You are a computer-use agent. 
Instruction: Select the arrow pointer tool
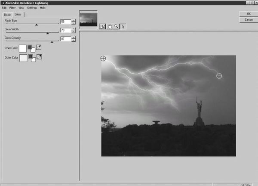(123, 26)
